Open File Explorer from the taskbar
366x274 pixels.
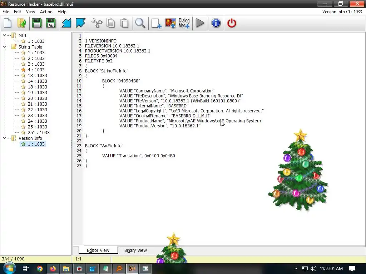click(x=66, y=269)
